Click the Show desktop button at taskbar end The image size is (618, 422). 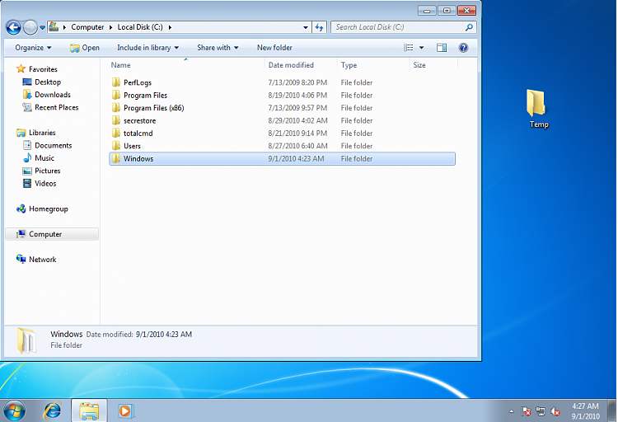click(612, 410)
